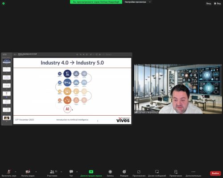
Task: Select fourth slide thumbnail in shared presentation
Action: pyautogui.click(x=7, y=85)
